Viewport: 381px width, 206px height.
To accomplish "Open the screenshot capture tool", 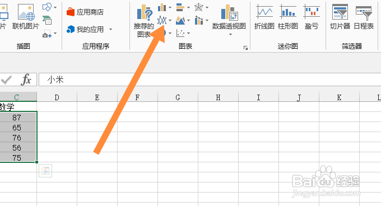I will (47, 34).
